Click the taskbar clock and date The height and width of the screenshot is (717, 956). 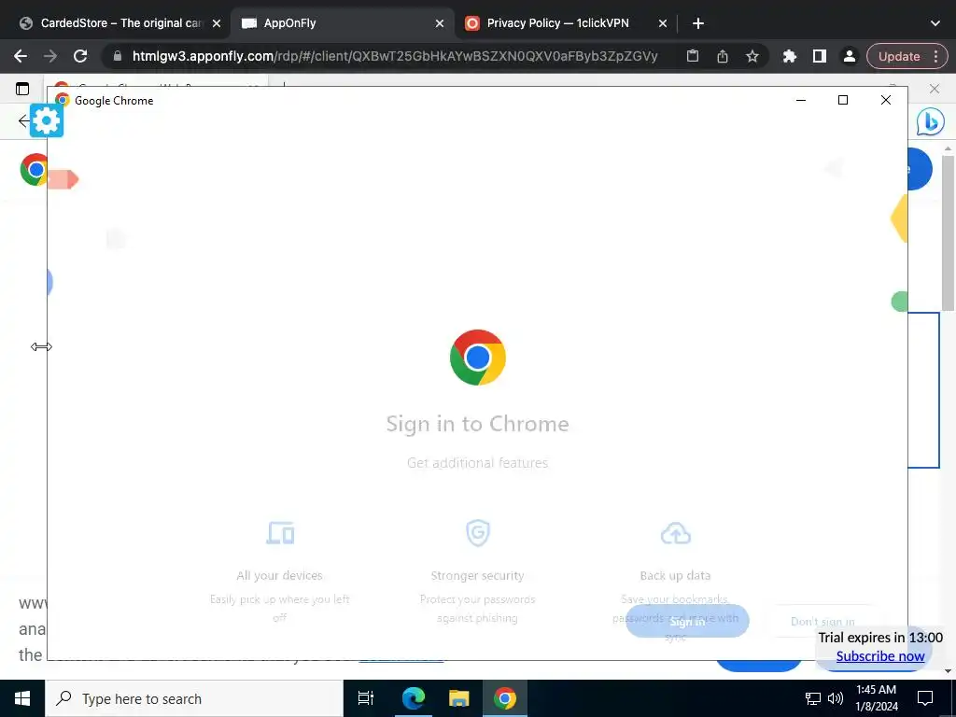tap(876, 698)
